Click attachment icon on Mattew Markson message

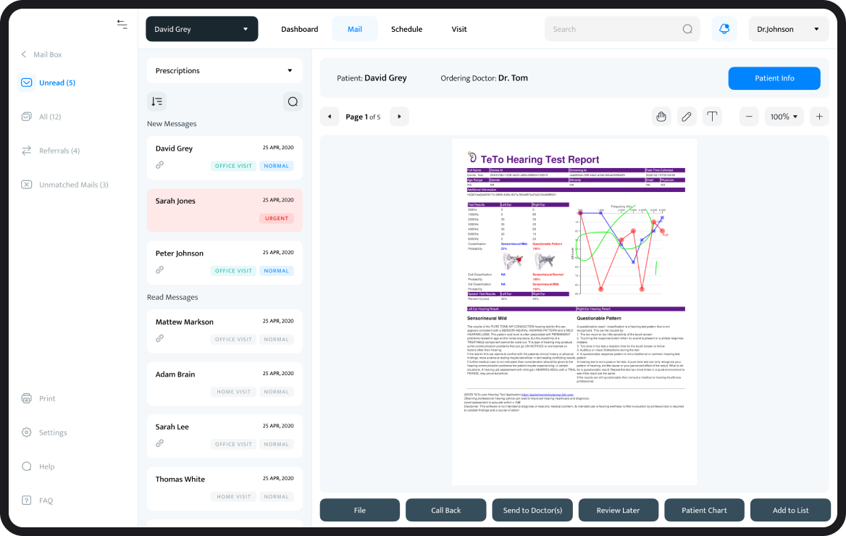tap(159, 338)
